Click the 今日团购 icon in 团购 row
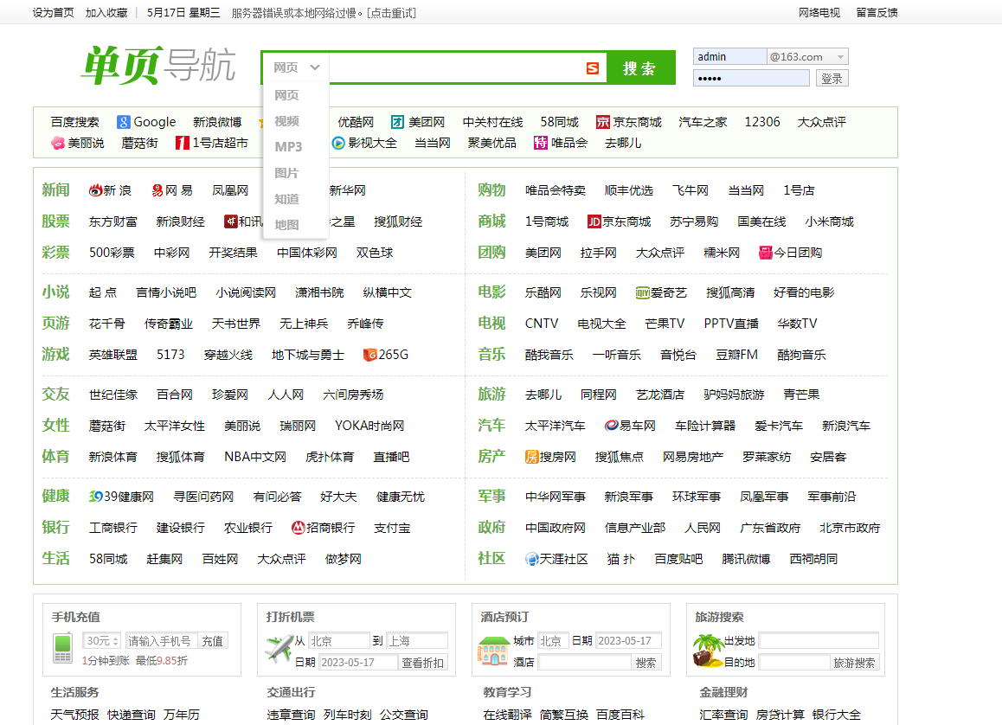The image size is (1002, 725). coord(766,253)
